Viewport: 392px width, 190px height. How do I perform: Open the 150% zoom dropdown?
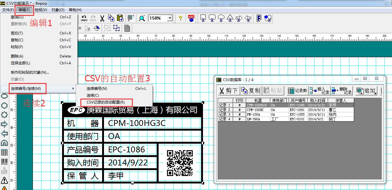tap(170, 18)
